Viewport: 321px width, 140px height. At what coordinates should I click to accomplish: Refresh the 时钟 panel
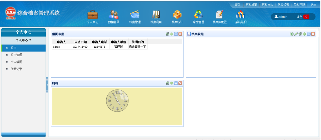(167, 83)
